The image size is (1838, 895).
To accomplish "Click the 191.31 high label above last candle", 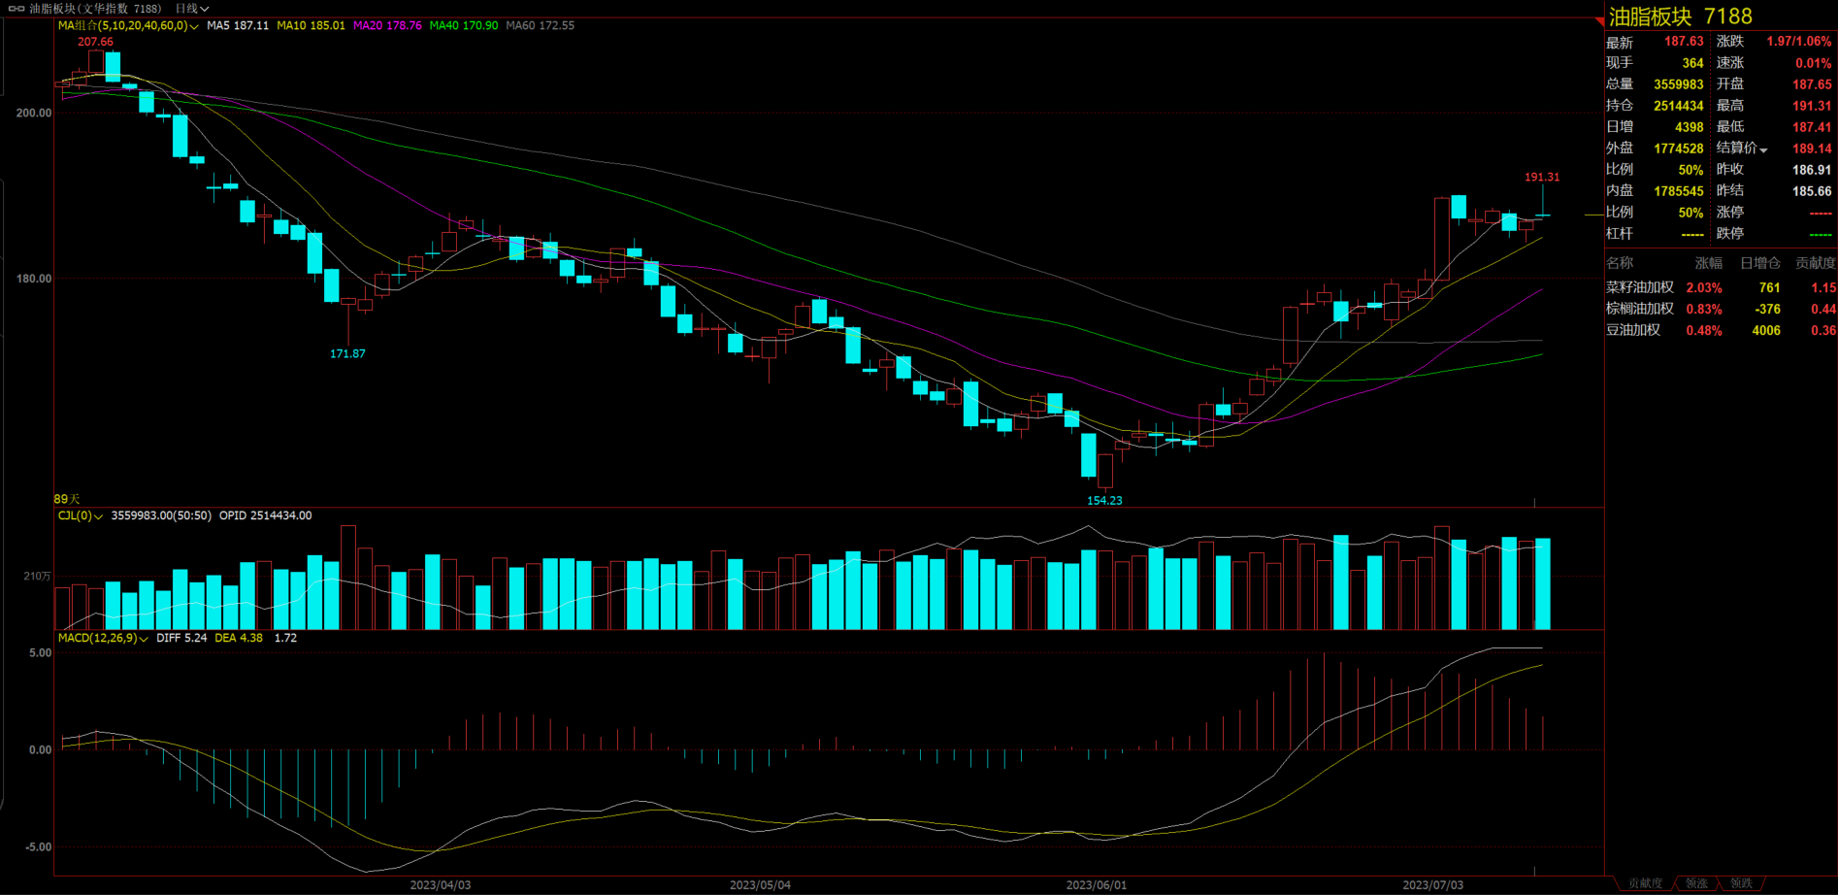I will pos(1542,178).
